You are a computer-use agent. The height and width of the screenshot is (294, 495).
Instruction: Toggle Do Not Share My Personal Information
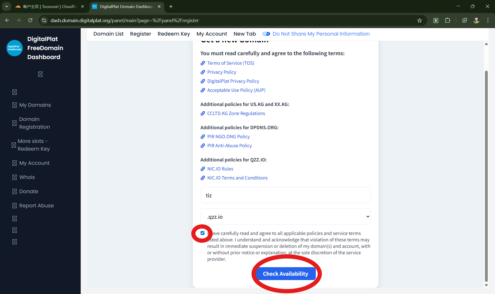pyautogui.click(x=266, y=34)
